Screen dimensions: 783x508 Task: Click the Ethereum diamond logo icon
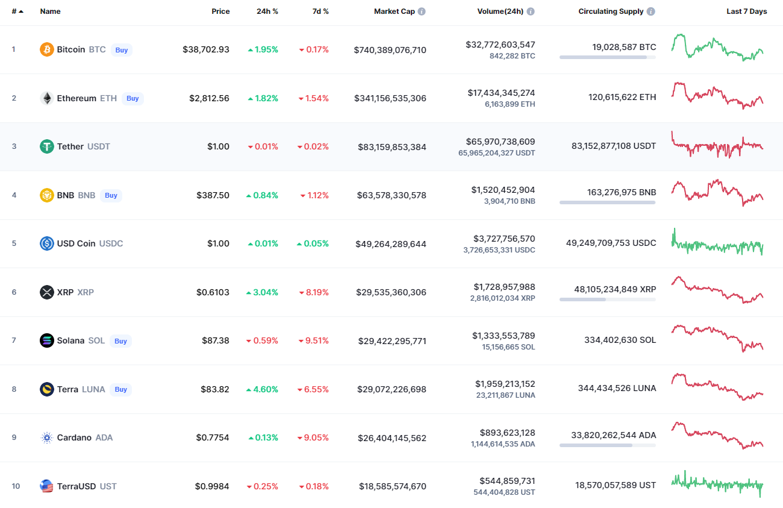coord(47,98)
